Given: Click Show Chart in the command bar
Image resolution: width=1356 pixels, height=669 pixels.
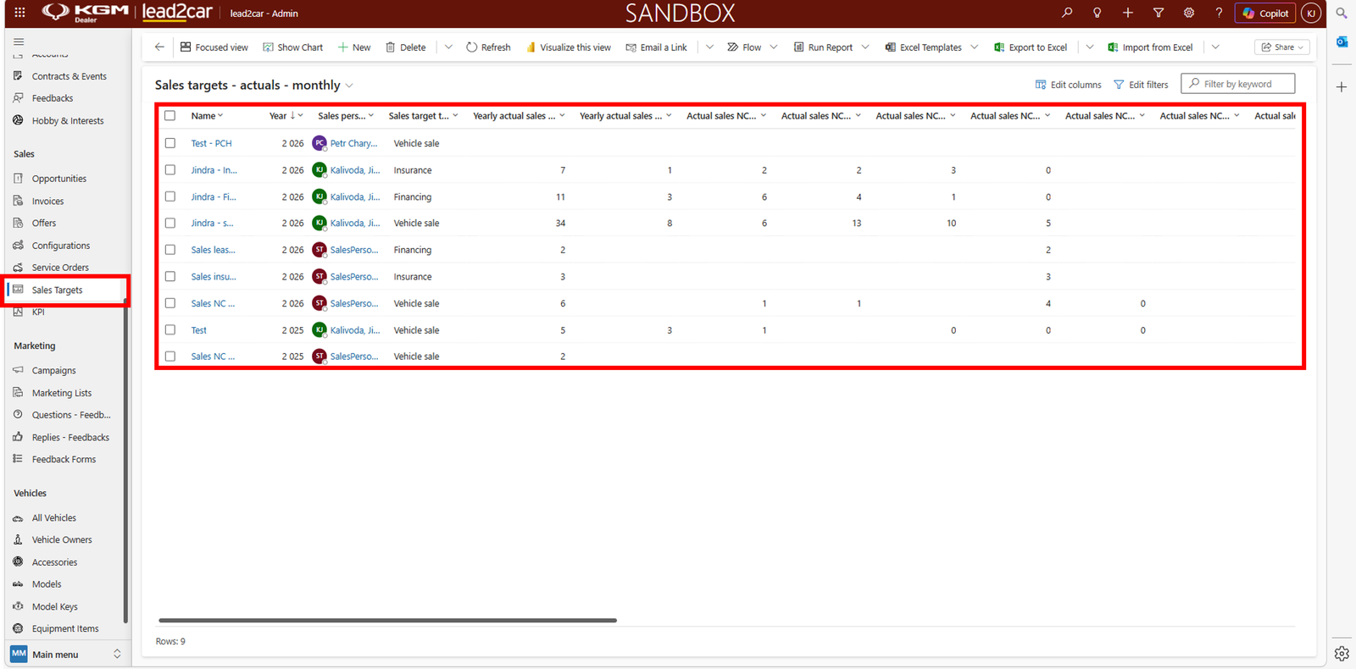Looking at the screenshot, I should tap(293, 47).
